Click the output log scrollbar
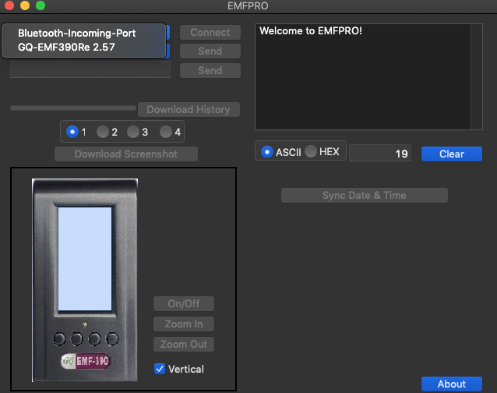The image size is (497, 393). click(x=477, y=76)
